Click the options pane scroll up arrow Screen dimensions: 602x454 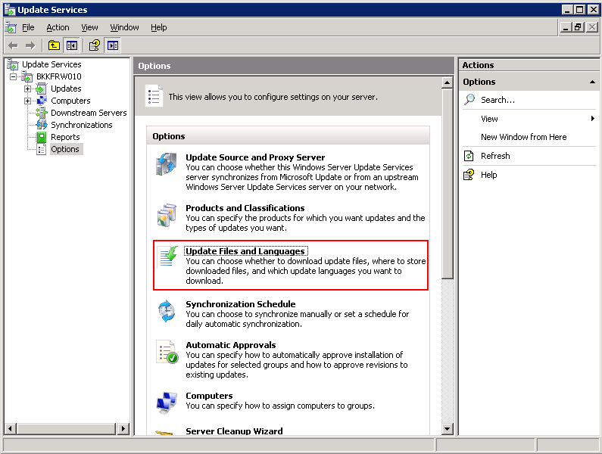[x=448, y=82]
